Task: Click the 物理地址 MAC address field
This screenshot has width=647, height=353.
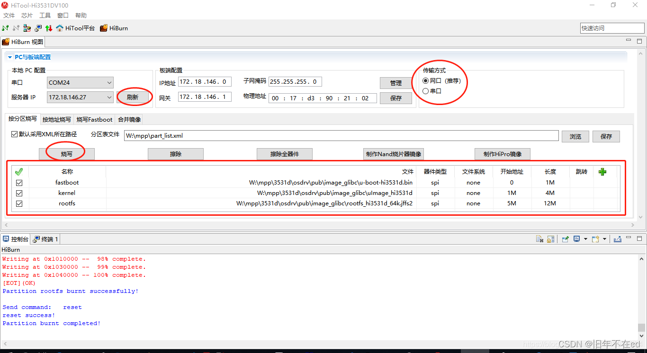Action: [323, 98]
